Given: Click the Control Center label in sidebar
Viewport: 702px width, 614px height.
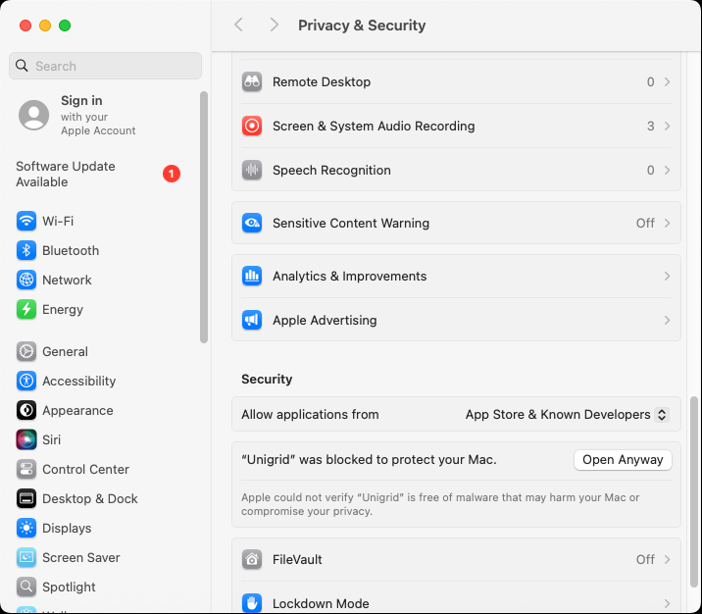Looking at the screenshot, I should pyautogui.click(x=85, y=470).
